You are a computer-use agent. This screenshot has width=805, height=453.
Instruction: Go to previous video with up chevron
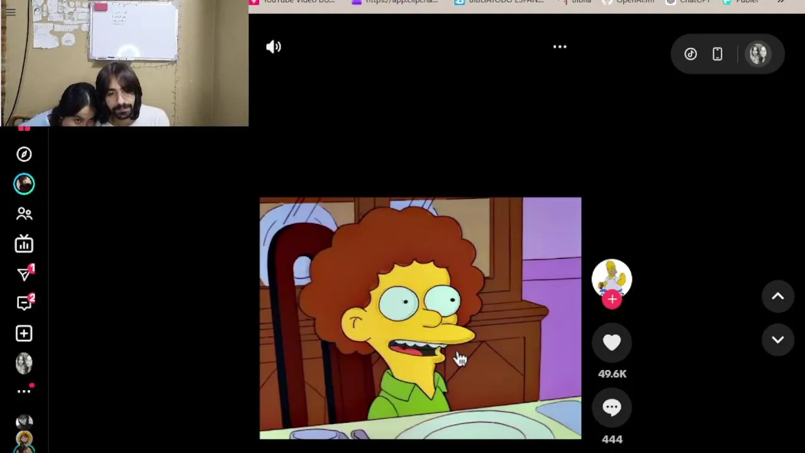tap(778, 297)
